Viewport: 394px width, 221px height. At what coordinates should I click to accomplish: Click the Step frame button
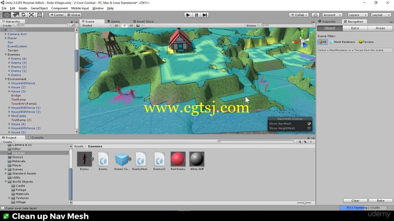pyautogui.click(x=205, y=15)
